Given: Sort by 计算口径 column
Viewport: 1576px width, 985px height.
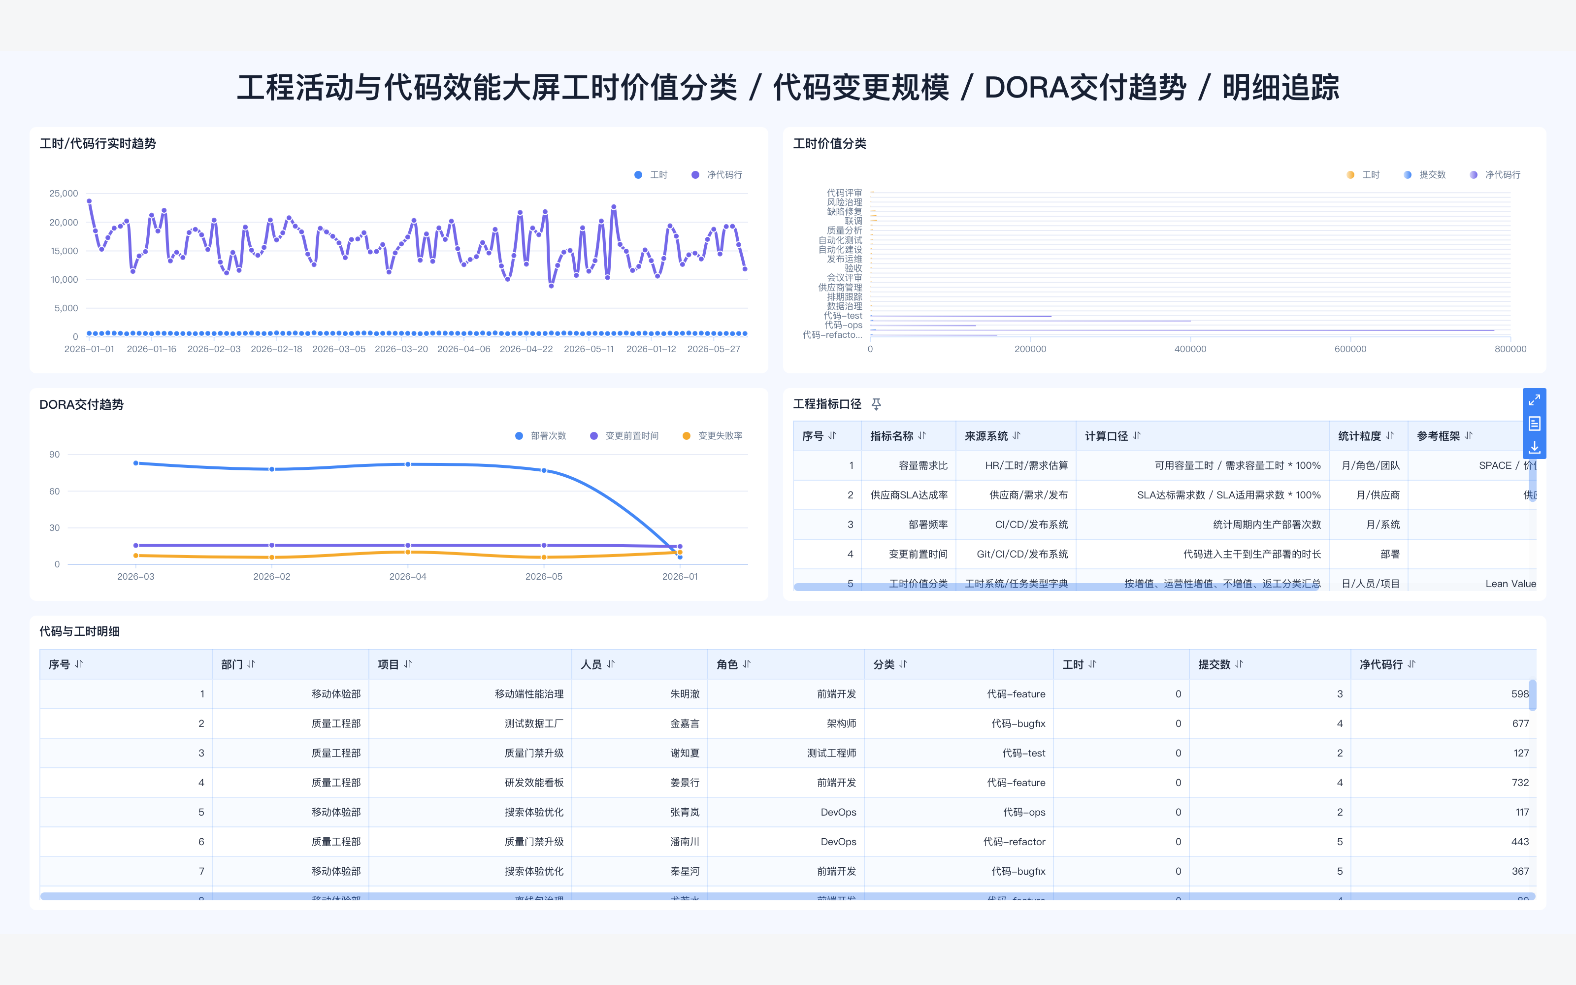Looking at the screenshot, I should pyautogui.click(x=1136, y=436).
